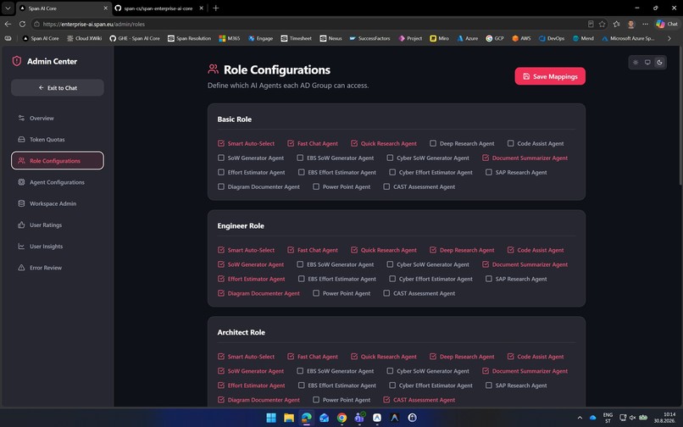Open Error Review page
Screen dimensions: 683x427
[58, 268]
